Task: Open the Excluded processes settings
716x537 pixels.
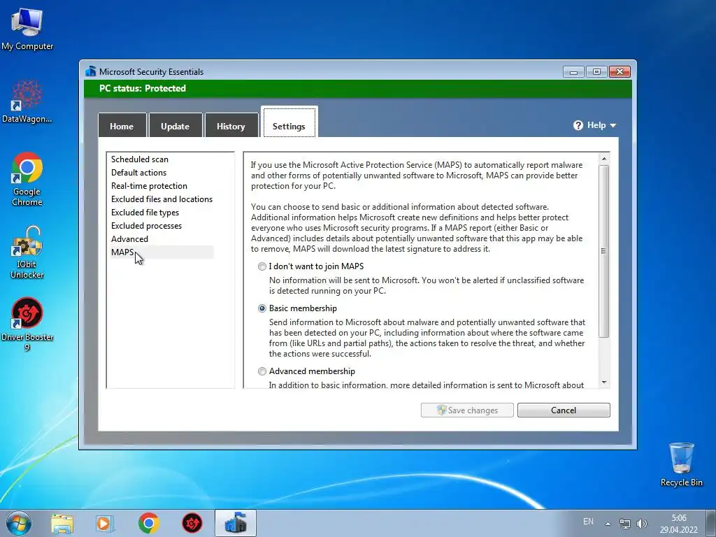Action: [x=147, y=226]
